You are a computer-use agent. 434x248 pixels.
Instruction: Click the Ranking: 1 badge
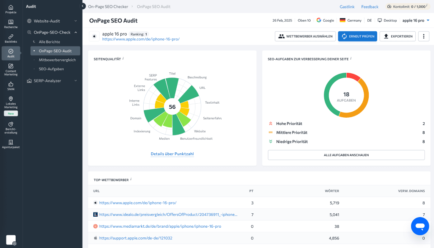(139, 34)
